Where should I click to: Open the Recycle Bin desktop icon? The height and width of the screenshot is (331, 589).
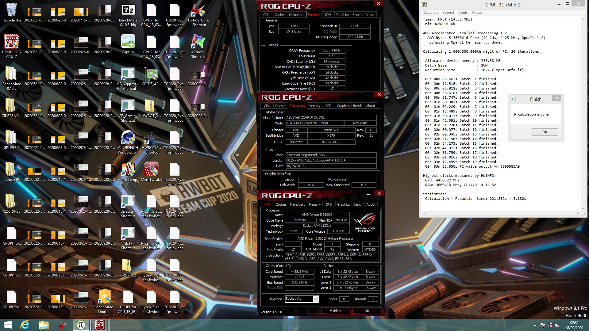(11, 13)
